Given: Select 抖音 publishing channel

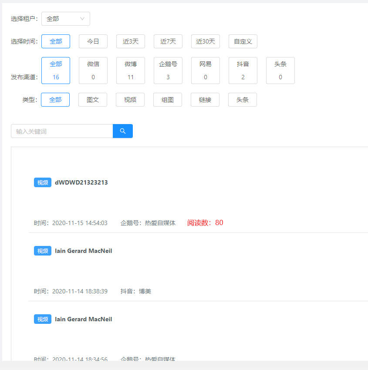Looking at the screenshot, I should (x=243, y=70).
